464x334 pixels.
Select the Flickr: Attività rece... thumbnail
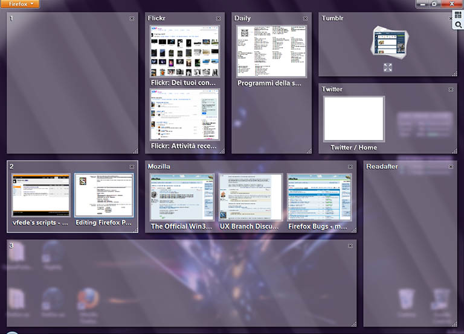185,115
